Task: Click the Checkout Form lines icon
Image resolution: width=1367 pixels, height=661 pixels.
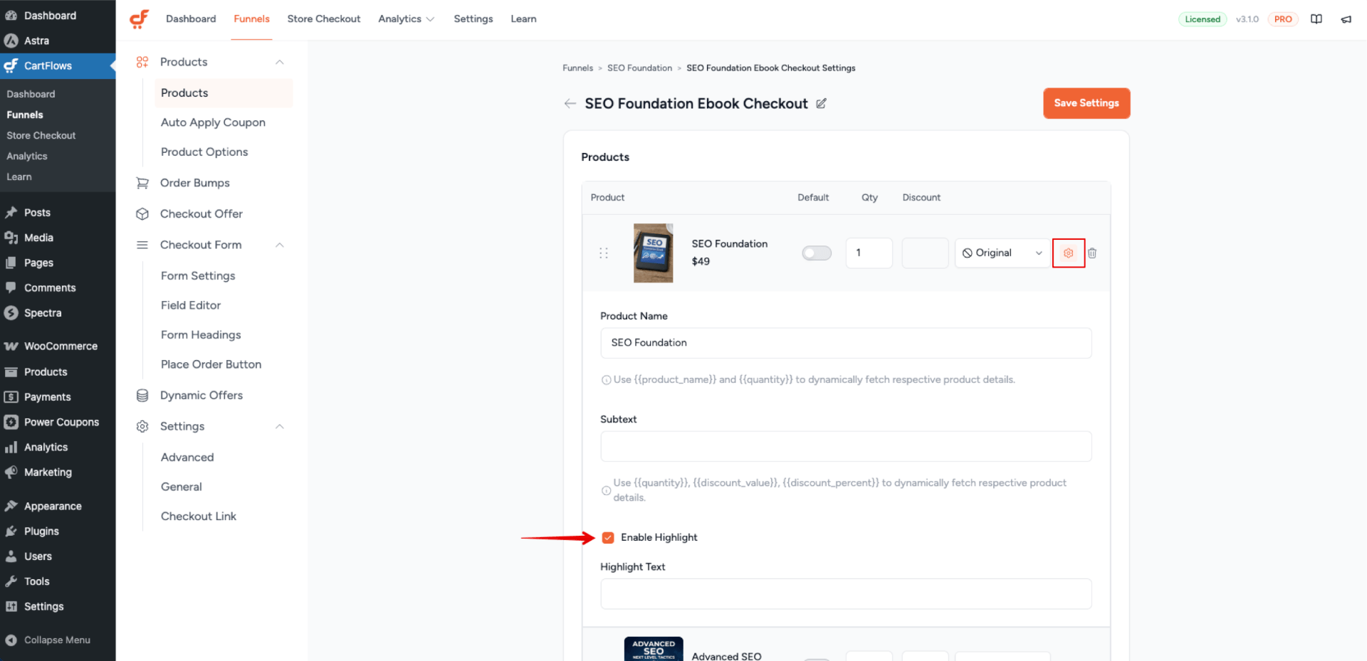Action: tap(142, 245)
